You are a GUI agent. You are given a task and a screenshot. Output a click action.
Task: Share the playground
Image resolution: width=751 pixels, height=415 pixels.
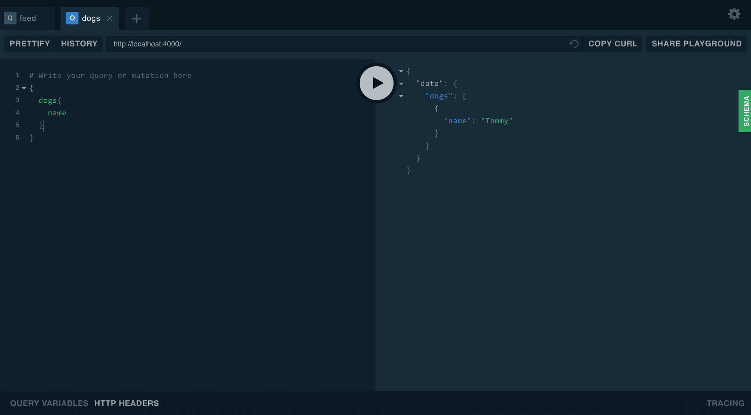point(697,44)
